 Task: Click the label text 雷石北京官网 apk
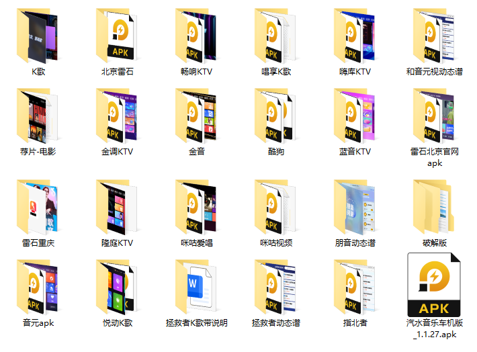point(435,157)
